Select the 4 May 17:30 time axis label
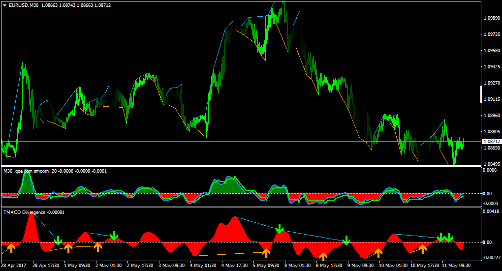Image resolution: width=502 pixels, height=271 pixels. [x=235, y=266]
